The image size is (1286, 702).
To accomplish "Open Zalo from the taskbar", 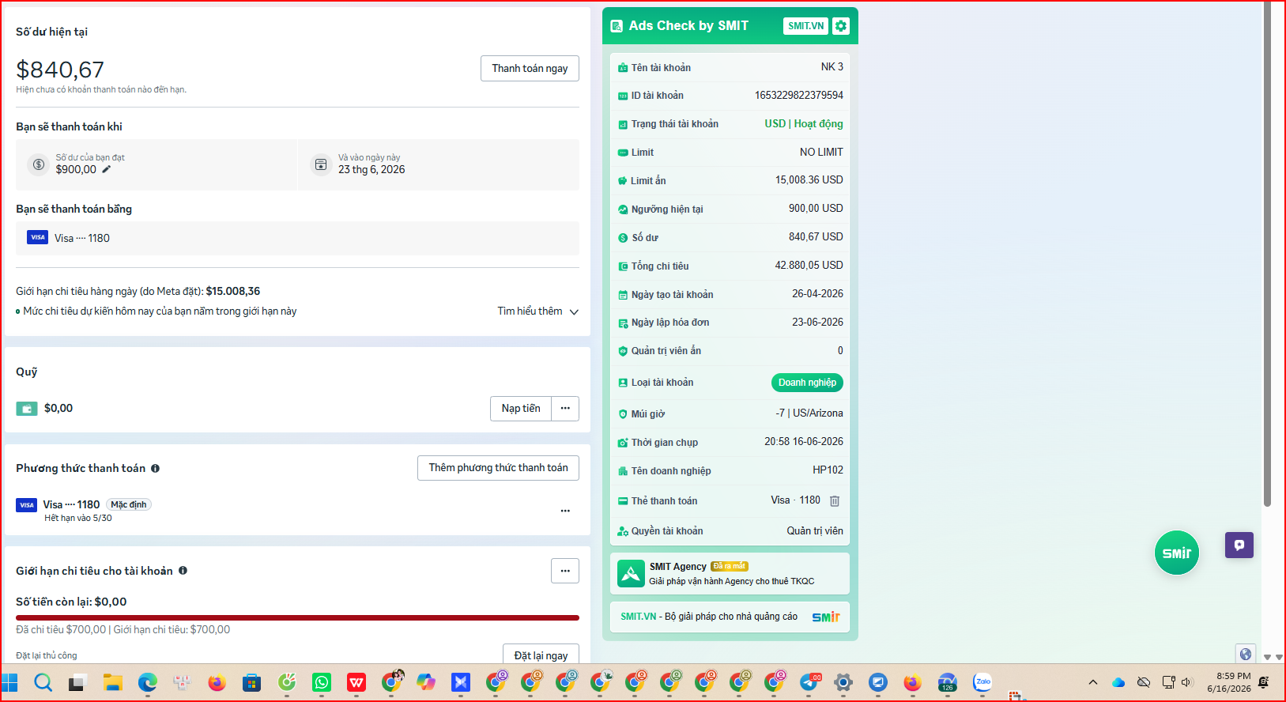I will tap(982, 682).
